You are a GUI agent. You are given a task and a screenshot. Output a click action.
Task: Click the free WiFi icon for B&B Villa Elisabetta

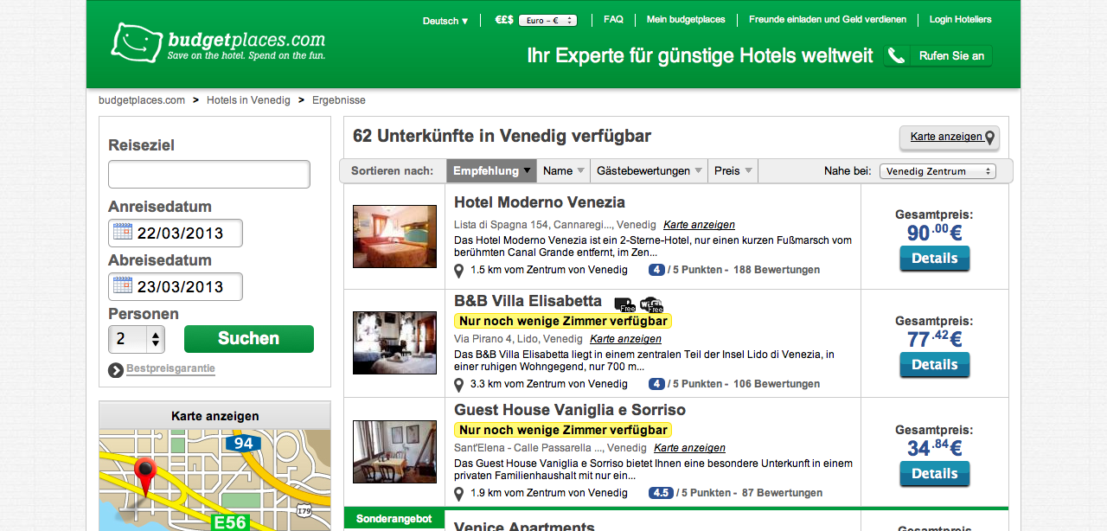pyautogui.click(x=651, y=304)
